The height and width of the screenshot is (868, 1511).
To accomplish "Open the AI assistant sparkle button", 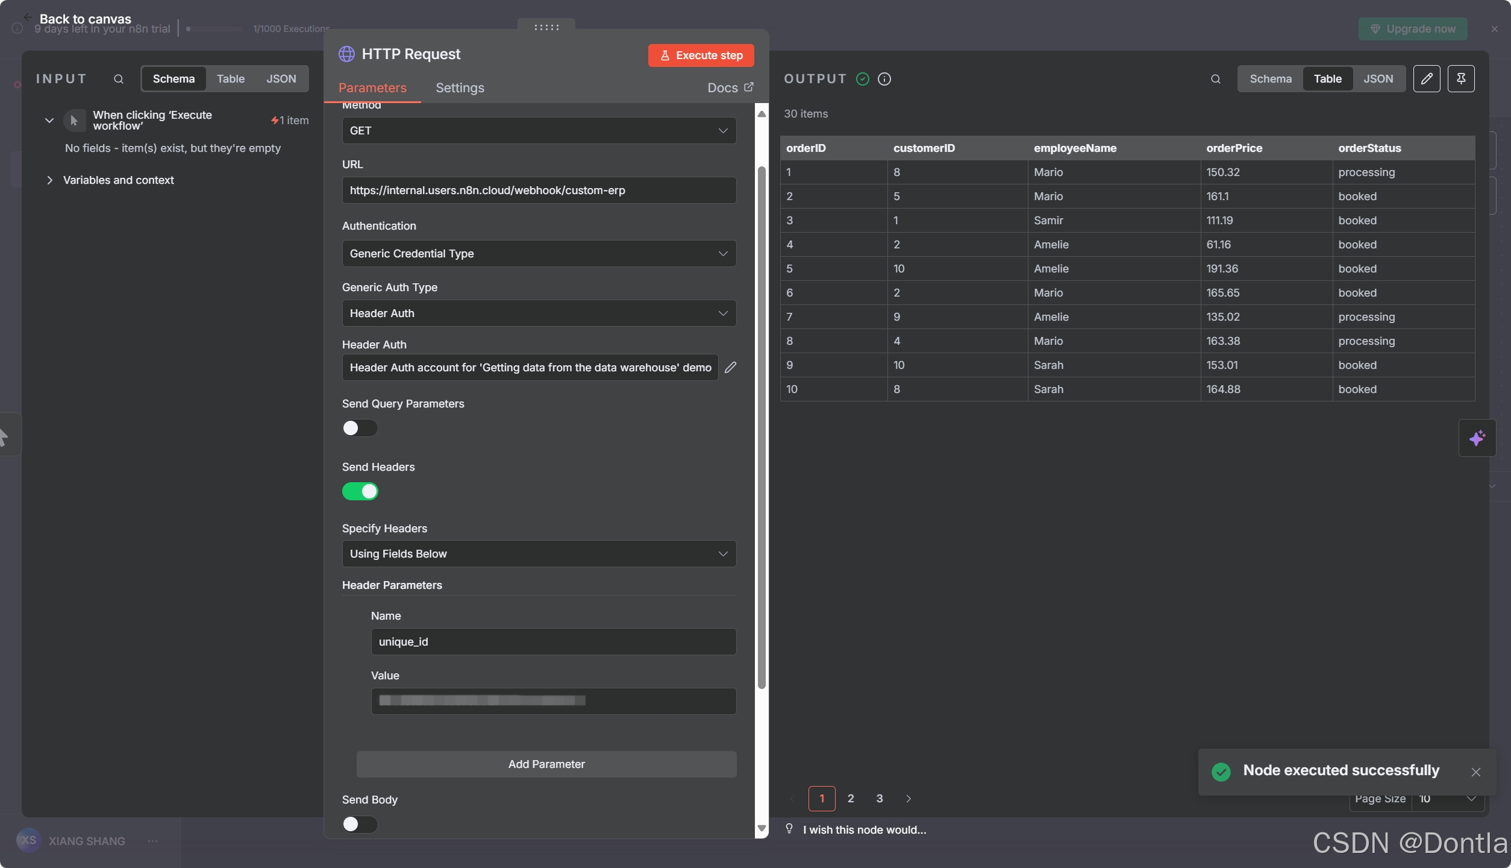I will pos(1477,438).
